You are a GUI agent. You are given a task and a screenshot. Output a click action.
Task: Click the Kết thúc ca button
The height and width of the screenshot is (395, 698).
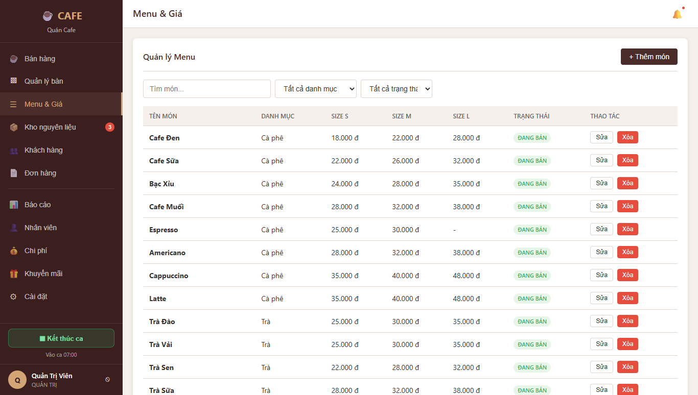[61, 338]
